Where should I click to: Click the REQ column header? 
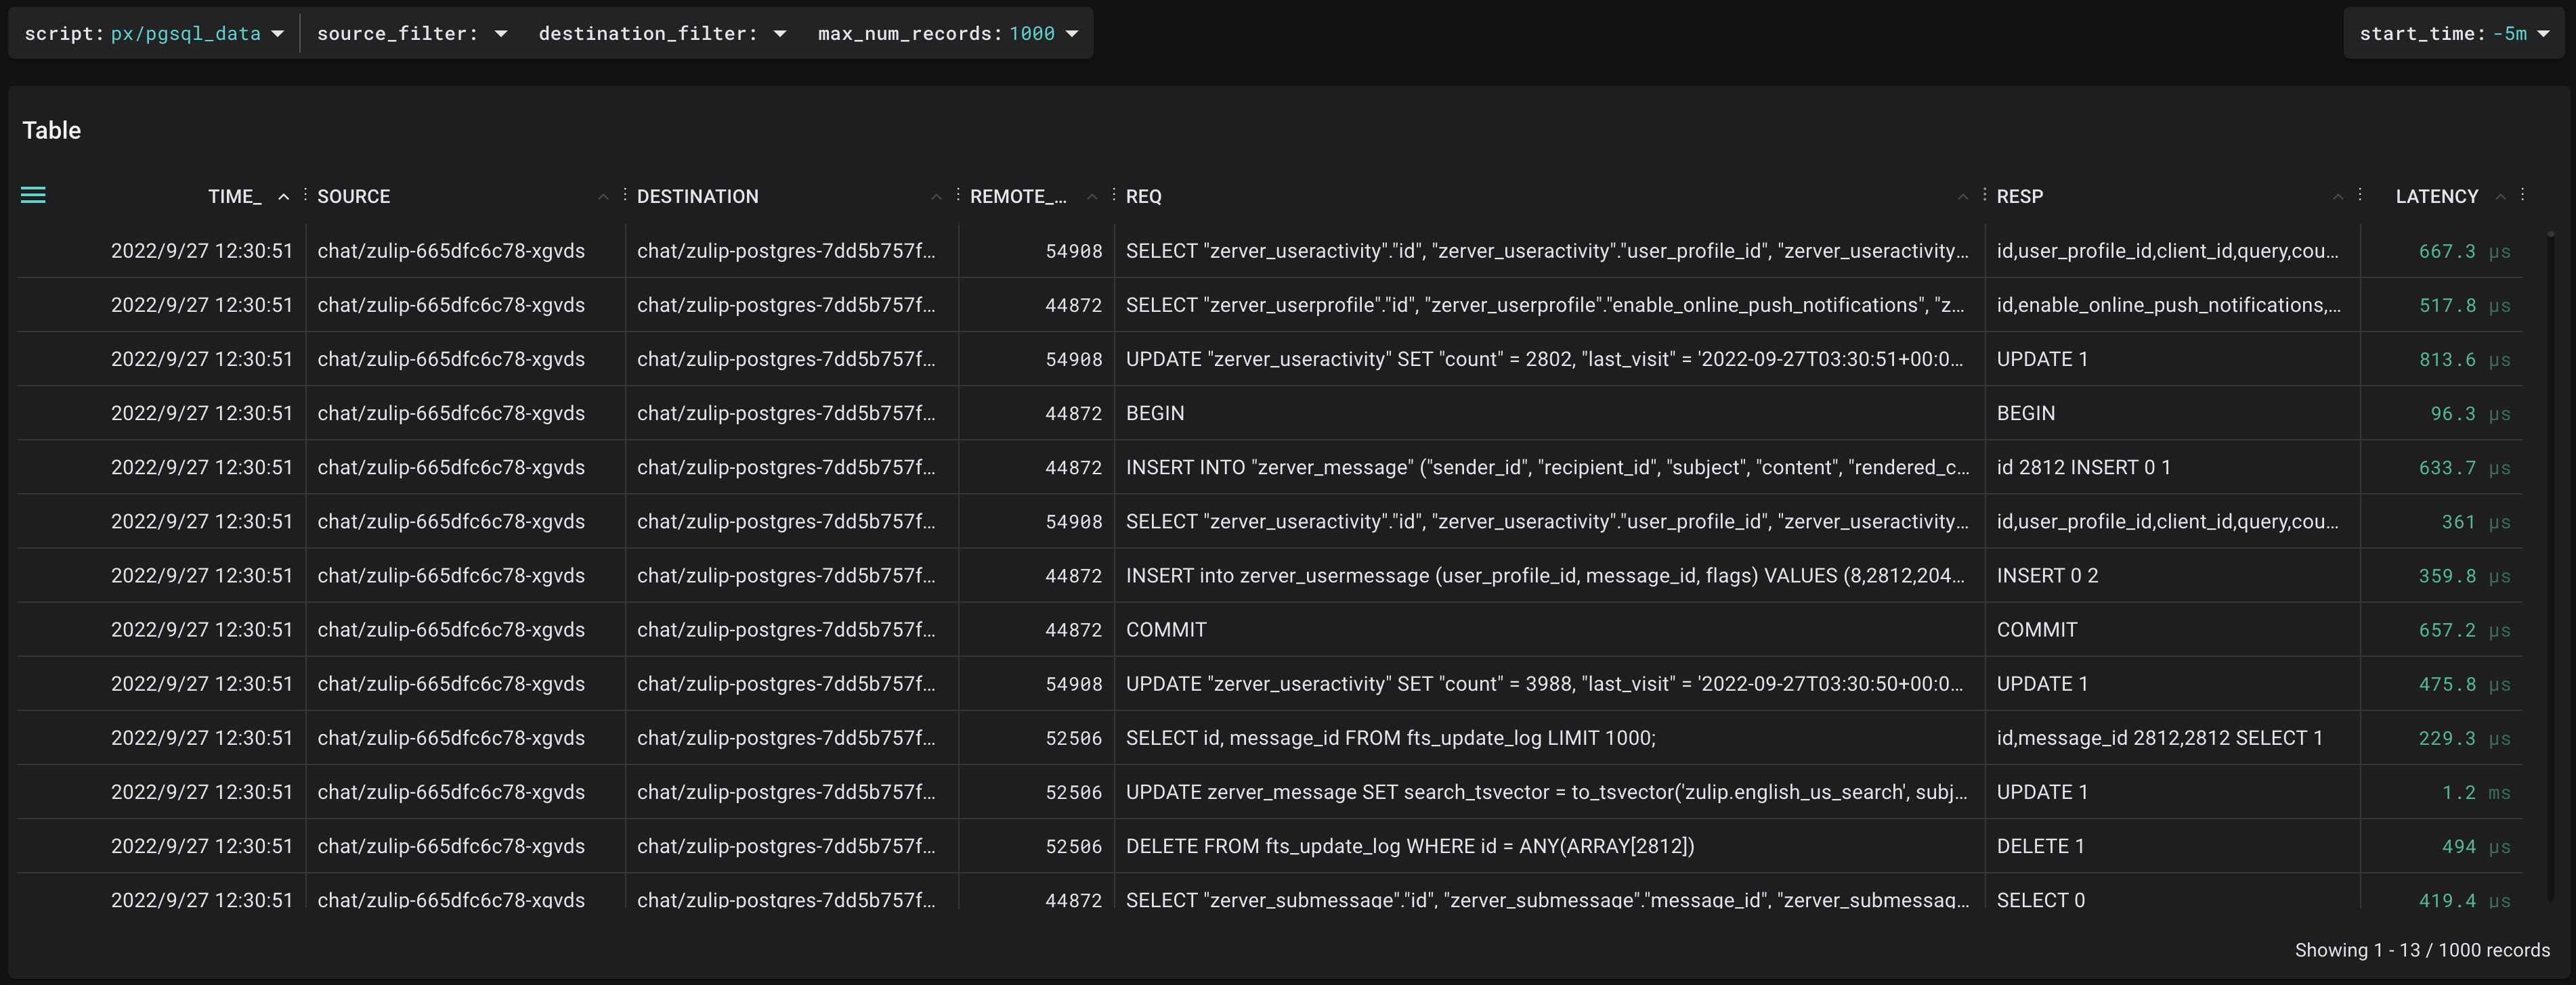(1144, 197)
